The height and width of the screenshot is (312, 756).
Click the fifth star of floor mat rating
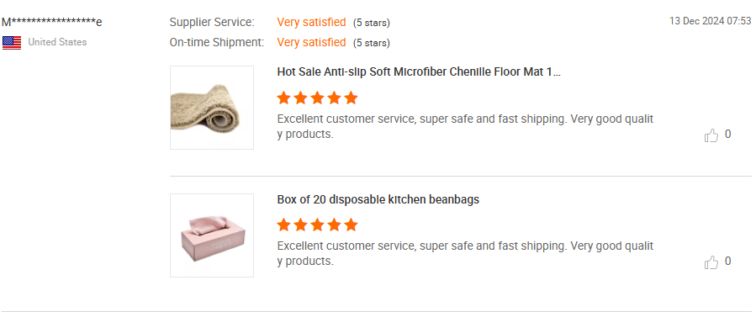[x=351, y=98]
